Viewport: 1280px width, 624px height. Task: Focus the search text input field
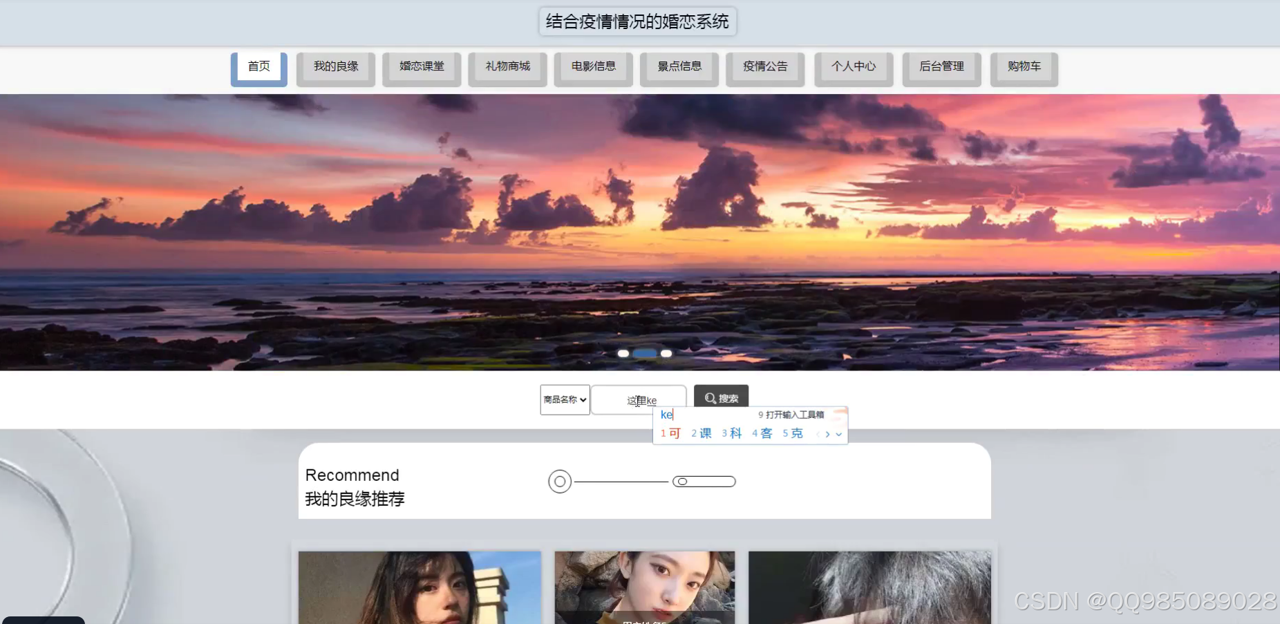coord(639,400)
